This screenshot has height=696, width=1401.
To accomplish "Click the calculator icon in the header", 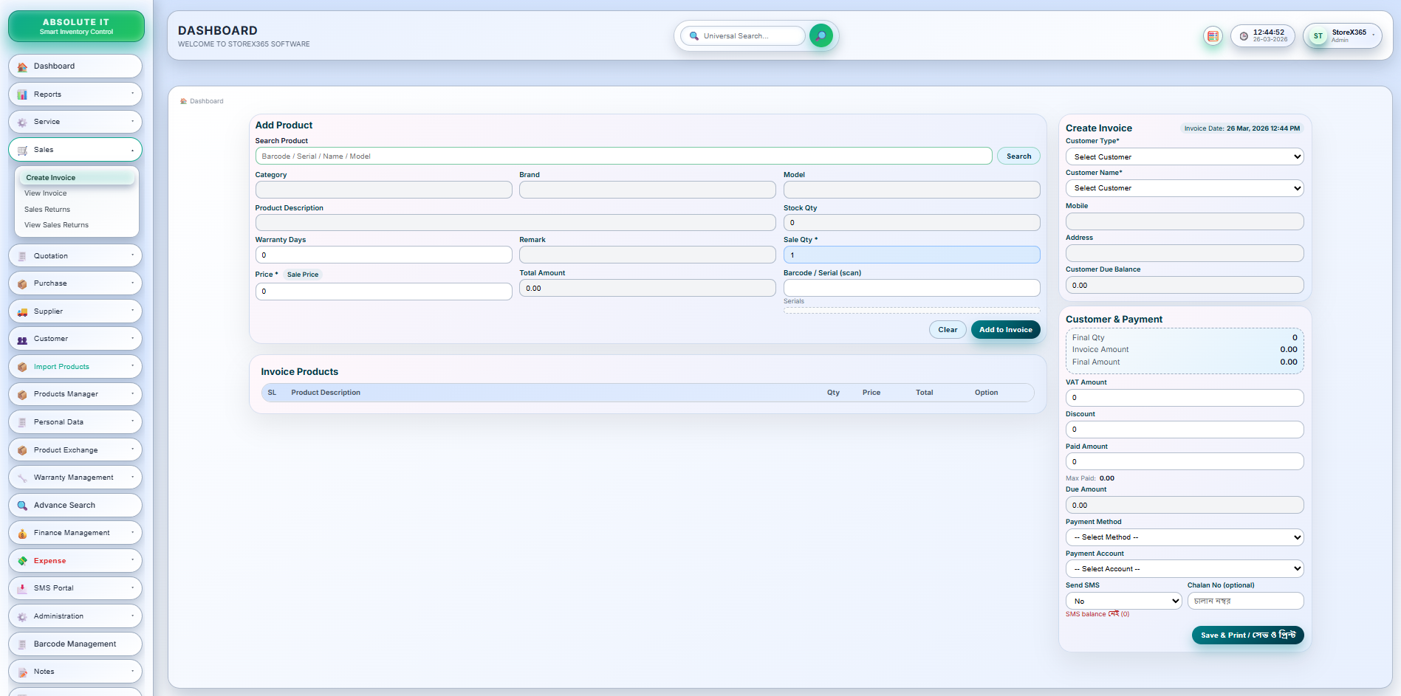I will coord(1212,35).
